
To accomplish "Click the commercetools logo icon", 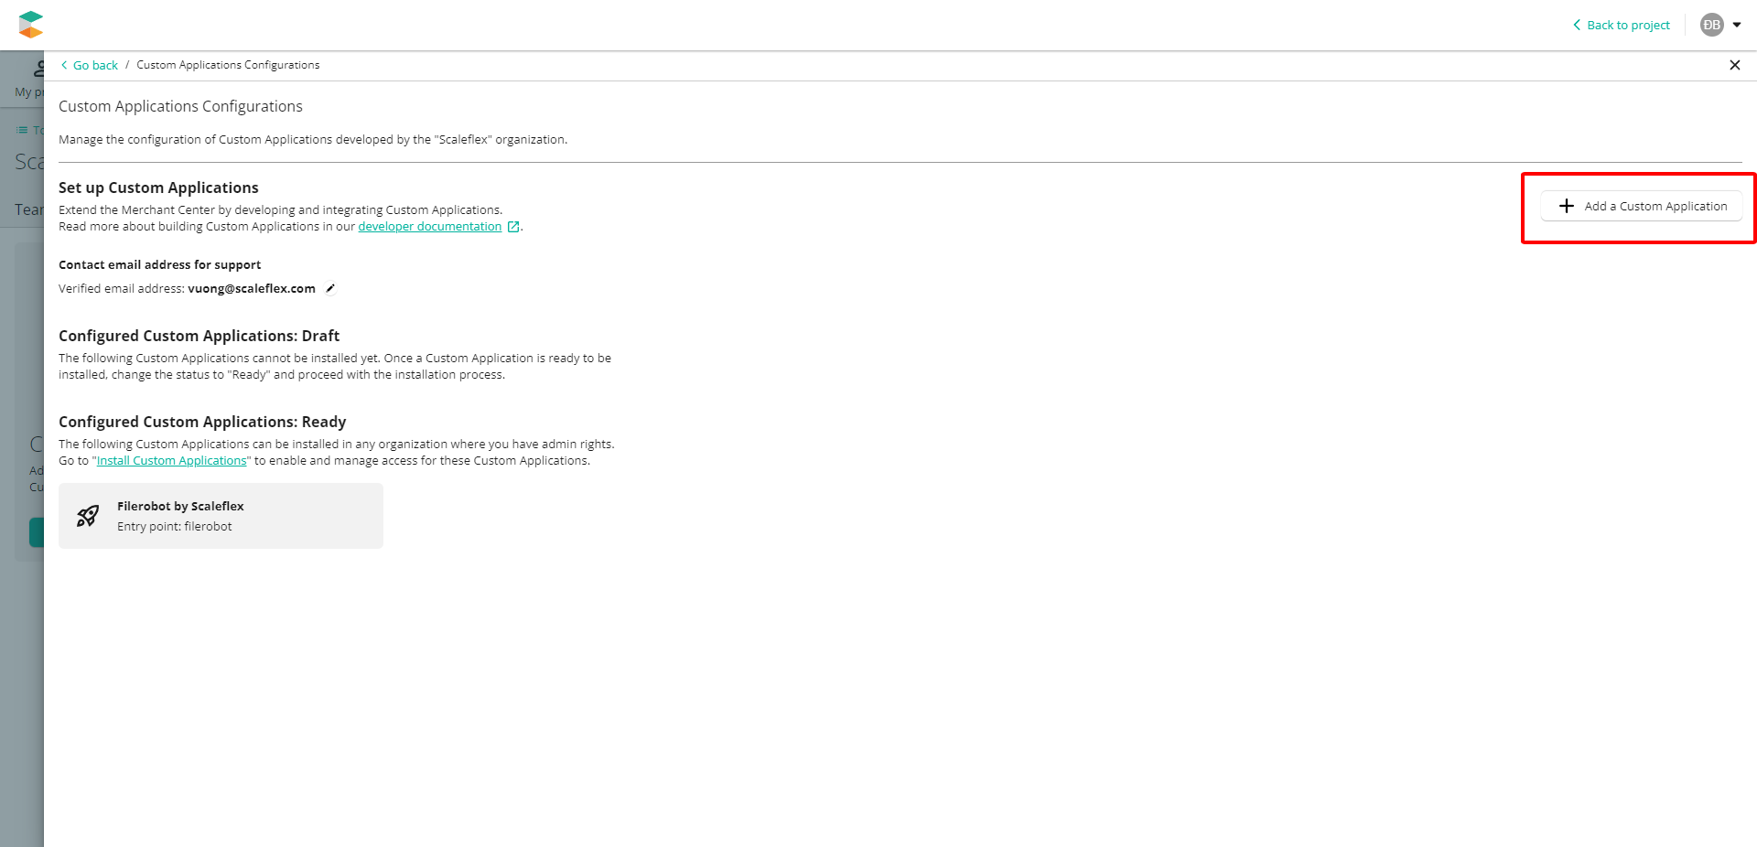I will tap(31, 25).
